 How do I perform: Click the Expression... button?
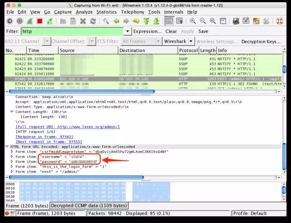(147, 31)
